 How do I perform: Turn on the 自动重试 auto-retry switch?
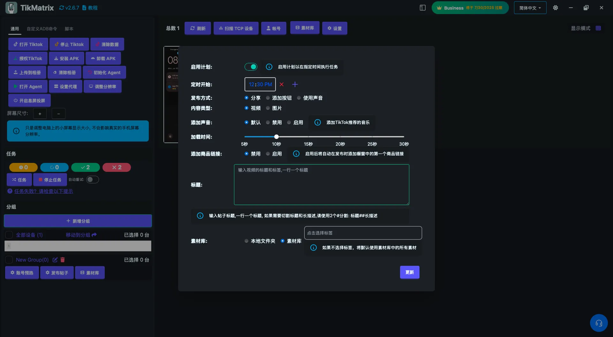[92, 180]
